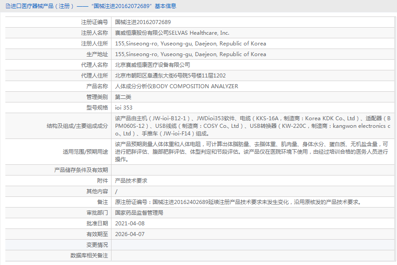Image resolution: width=397 pixels, height=265 pixels.
Task: Select structure description starting 该产品由主机
Action: pos(252,126)
